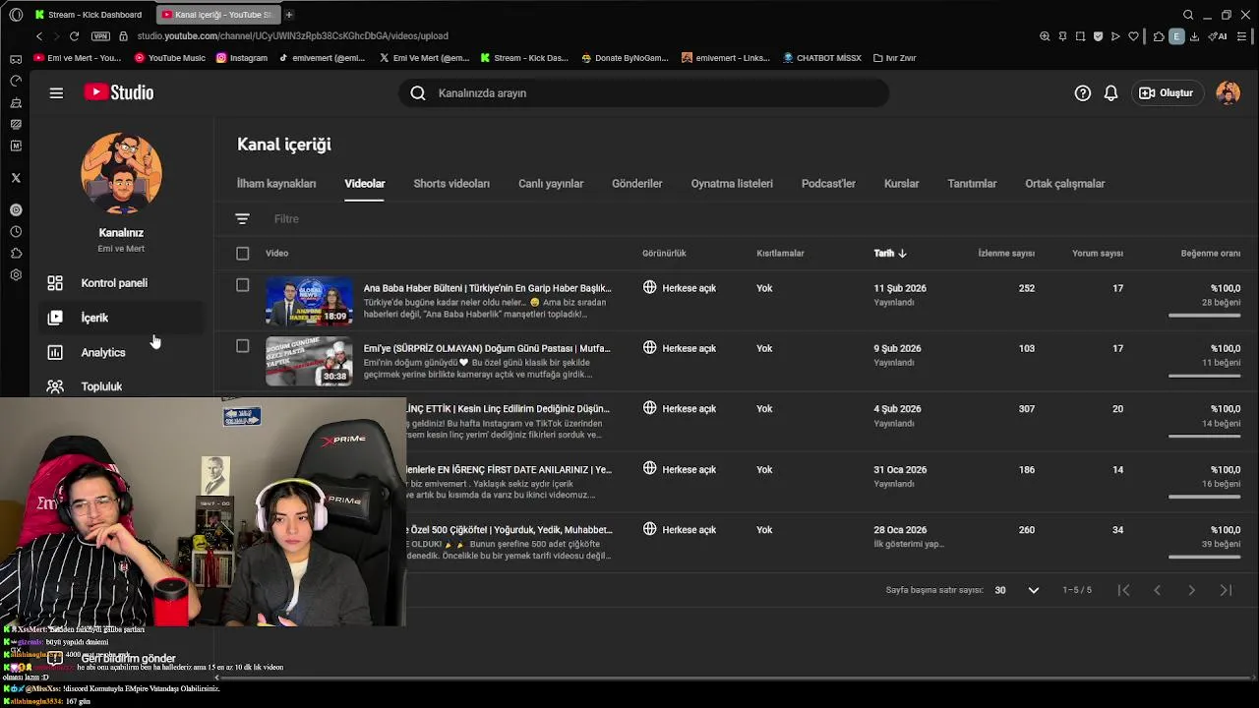Switch to the Shorts videoları tab
The height and width of the screenshot is (708, 1259).
pyautogui.click(x=451, y=184)
